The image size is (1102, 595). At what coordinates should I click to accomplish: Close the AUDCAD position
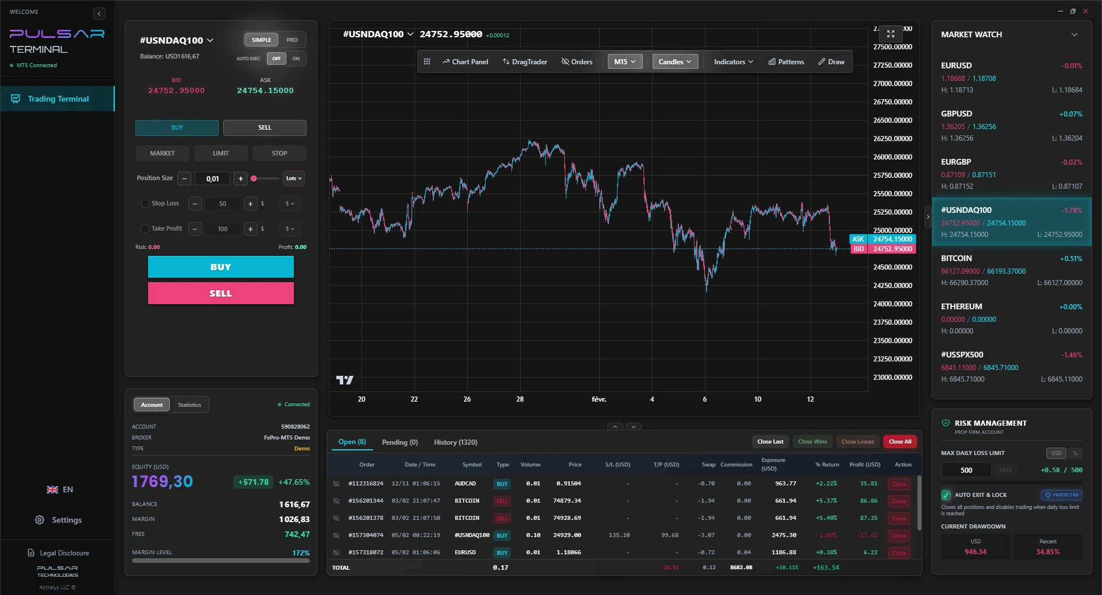(899, 484)
